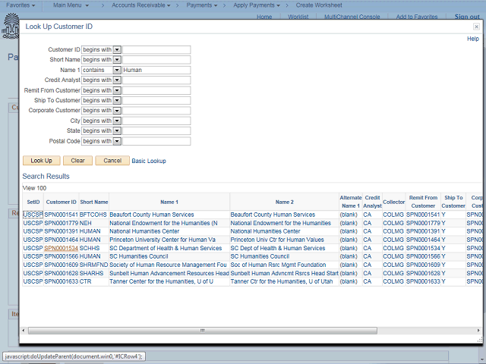Click Princeton University Center for Human Va
The height and width of the screenshot is (364, 486).
tap(163, 240)
